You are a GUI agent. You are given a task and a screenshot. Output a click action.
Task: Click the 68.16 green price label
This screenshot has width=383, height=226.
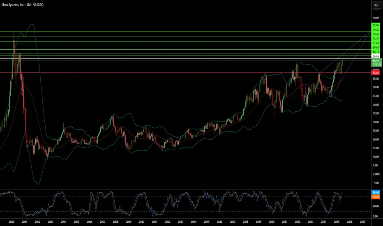click(376, 52)
